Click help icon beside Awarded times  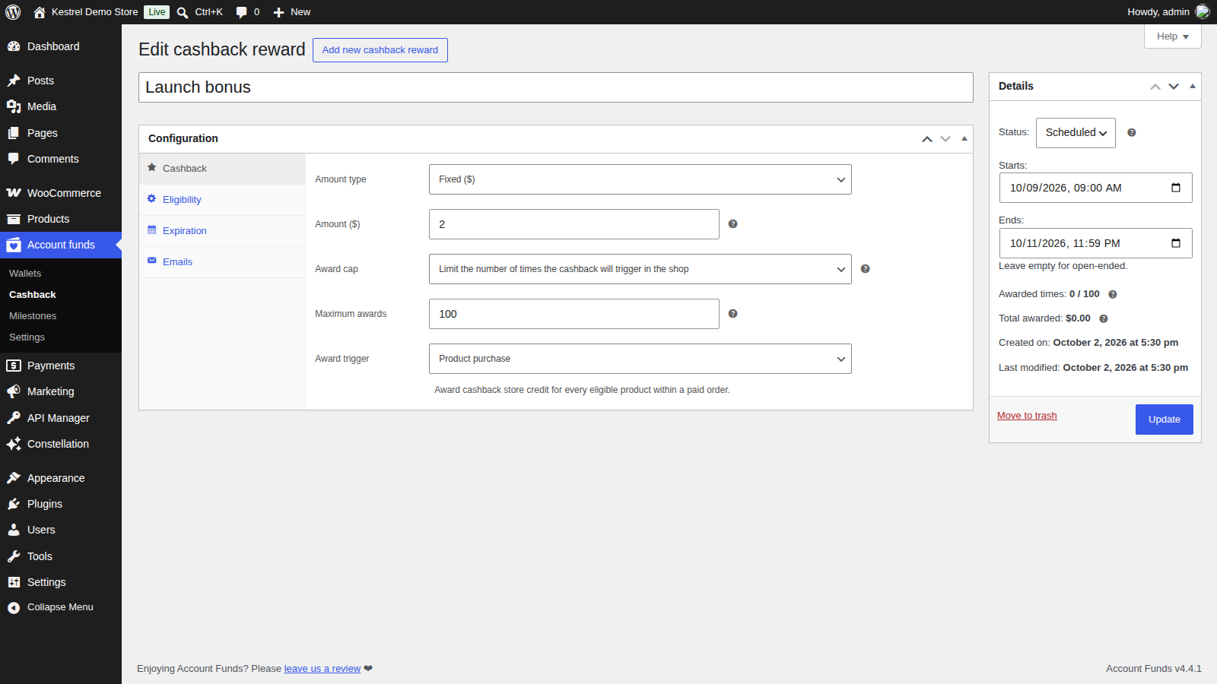pos(1113,295)
